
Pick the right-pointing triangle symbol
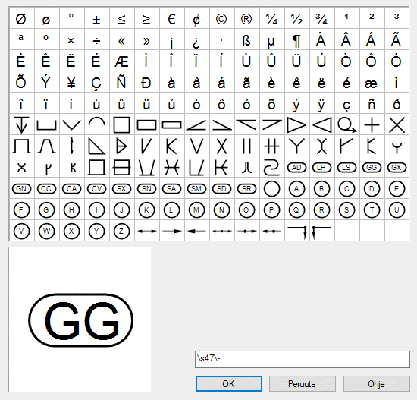[296, 125]
